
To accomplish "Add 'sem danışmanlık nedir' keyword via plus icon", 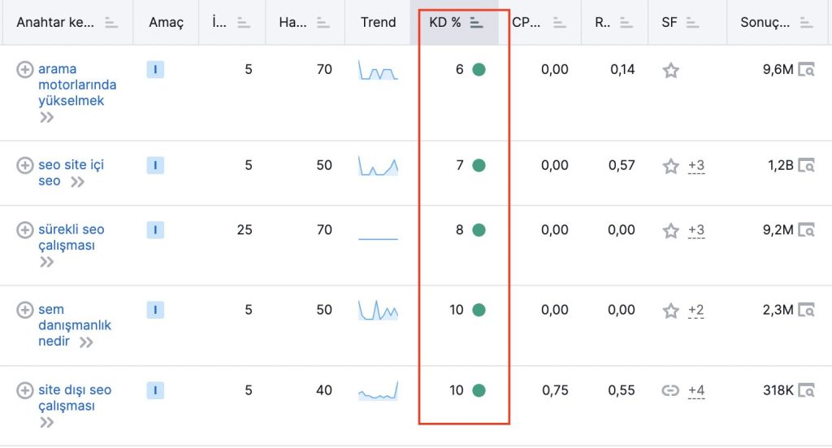I will 24,310.
